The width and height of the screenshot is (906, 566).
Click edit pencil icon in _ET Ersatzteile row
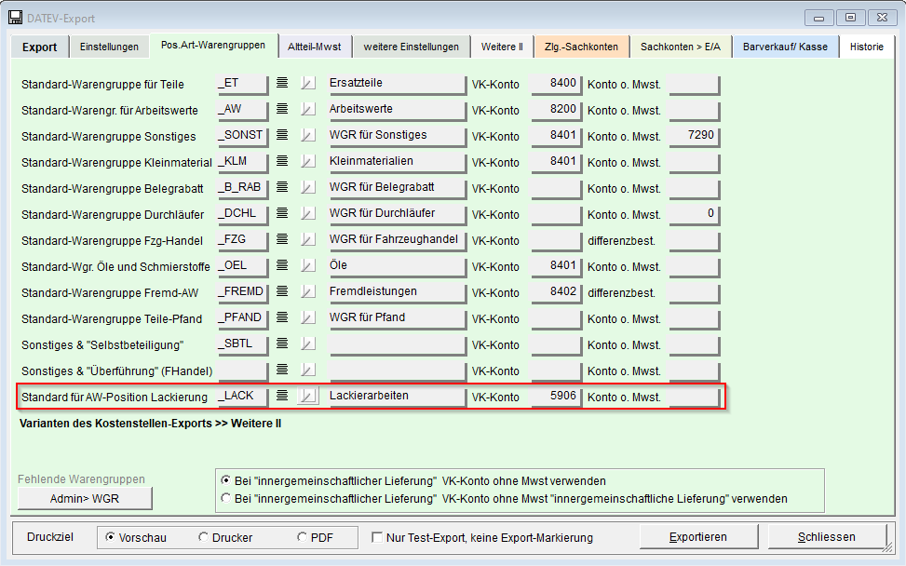point(308,83)
